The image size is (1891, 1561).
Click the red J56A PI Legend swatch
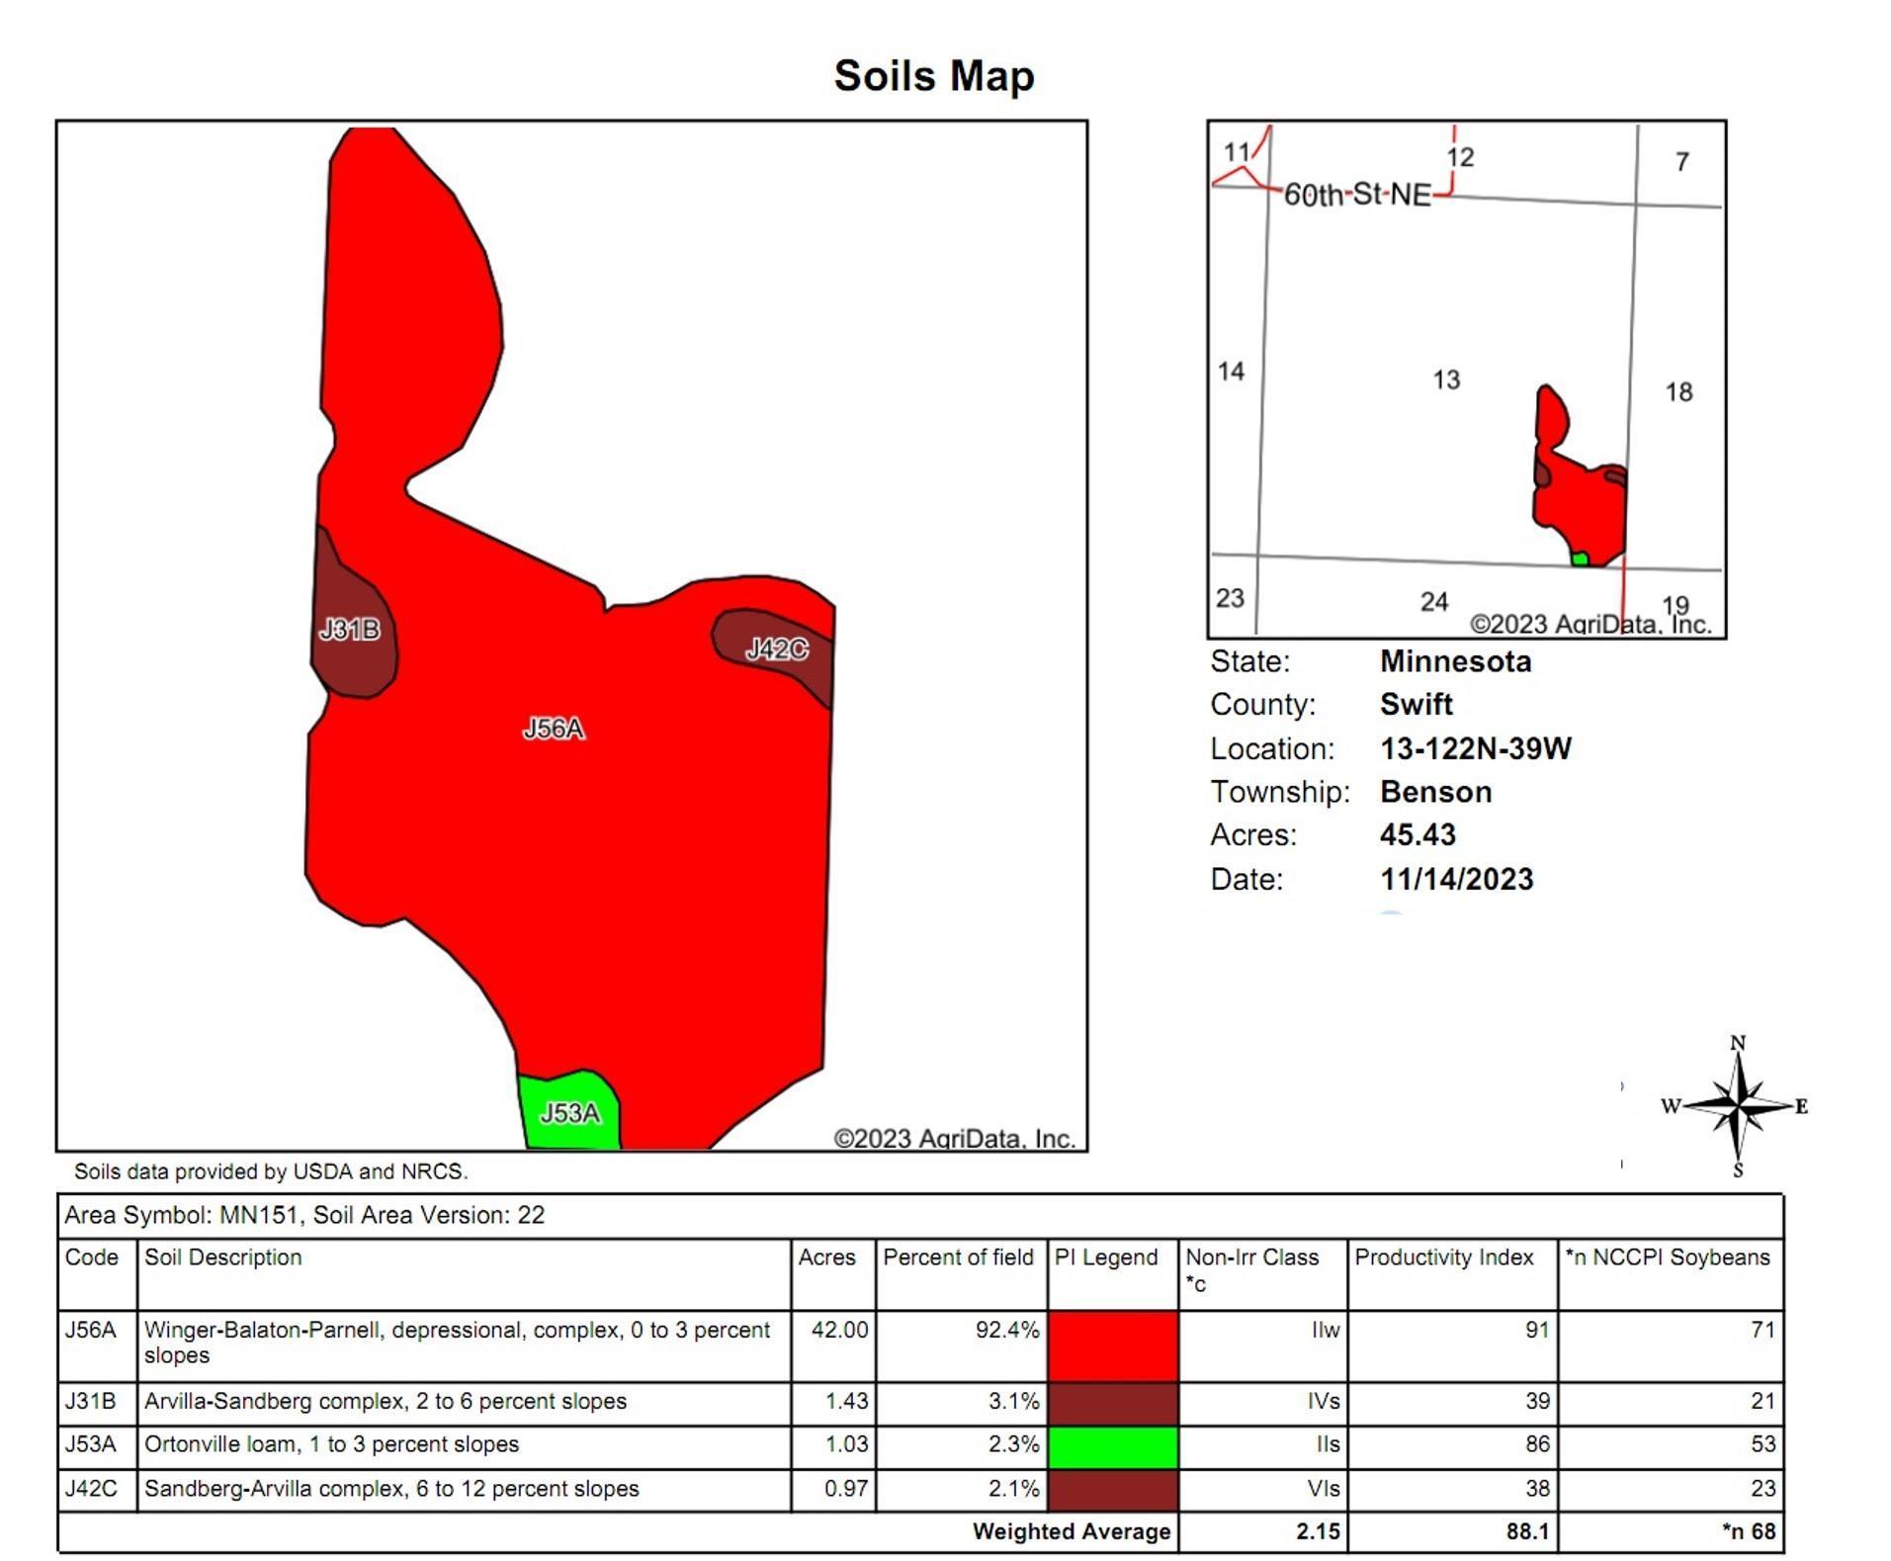(1112, 1344)
